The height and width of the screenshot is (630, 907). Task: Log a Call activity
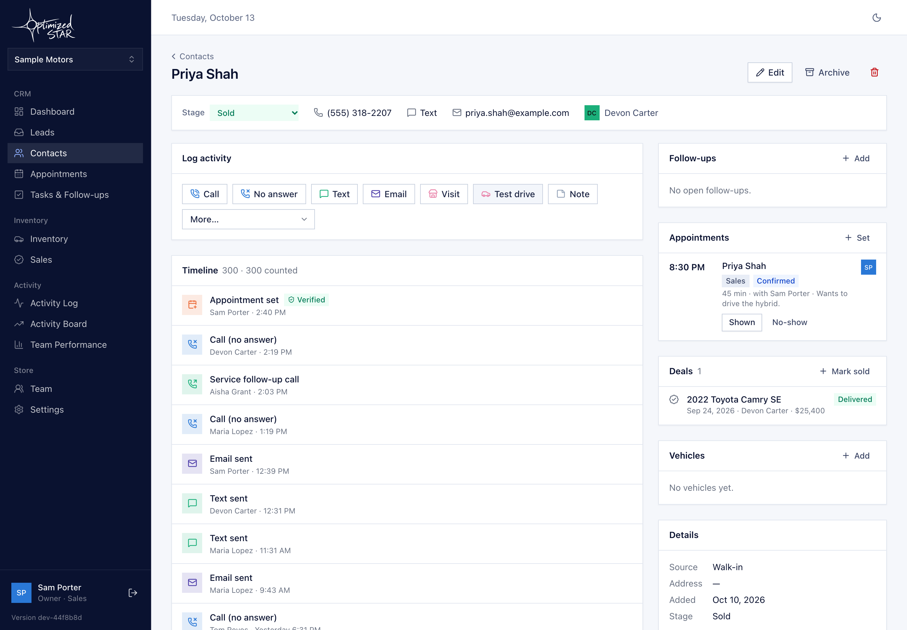pyautogui.click(x=204, y=194)
